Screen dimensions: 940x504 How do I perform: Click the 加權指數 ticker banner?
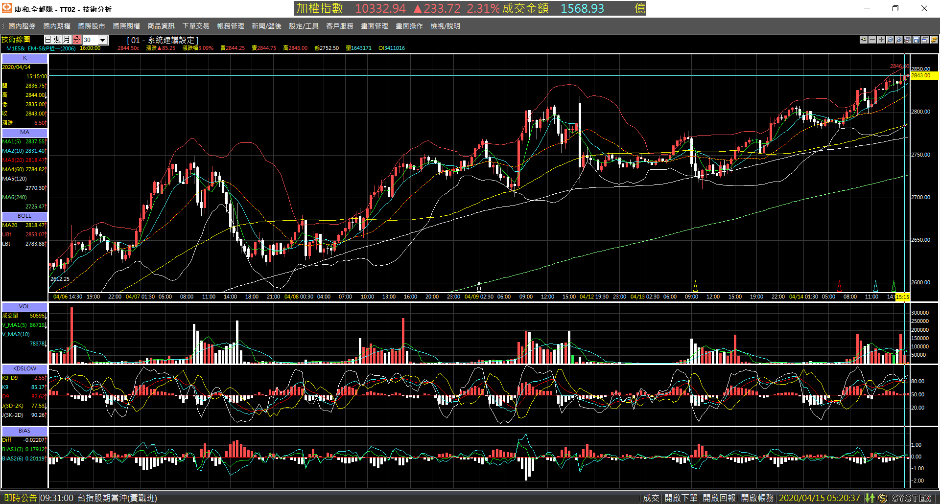(470, 8)
